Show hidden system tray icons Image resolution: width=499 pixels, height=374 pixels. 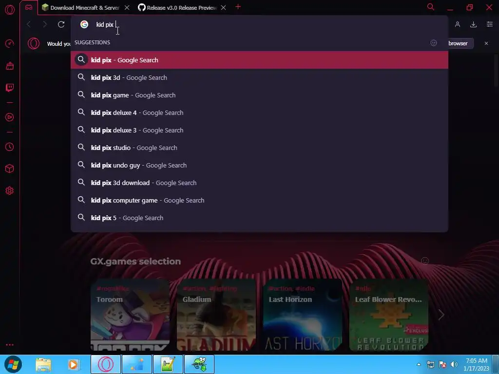[419, 364]
